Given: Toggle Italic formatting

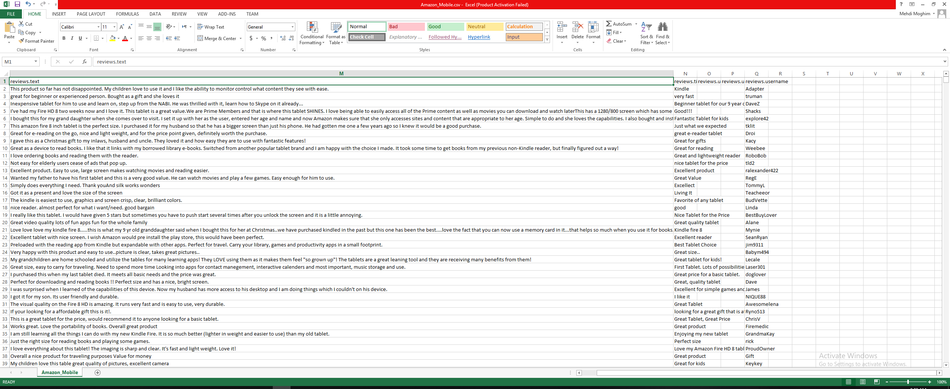Looking at the screenshot, I should click(72, 38).
